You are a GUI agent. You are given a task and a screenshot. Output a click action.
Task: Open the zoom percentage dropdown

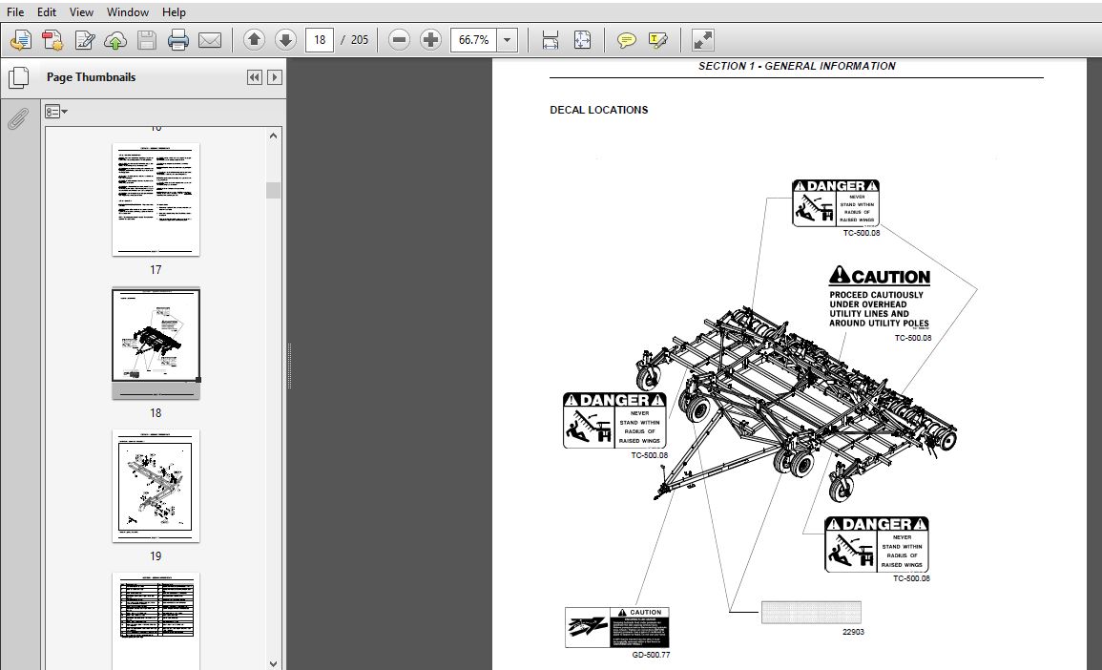pyautogui.click(x=508, y=40)
